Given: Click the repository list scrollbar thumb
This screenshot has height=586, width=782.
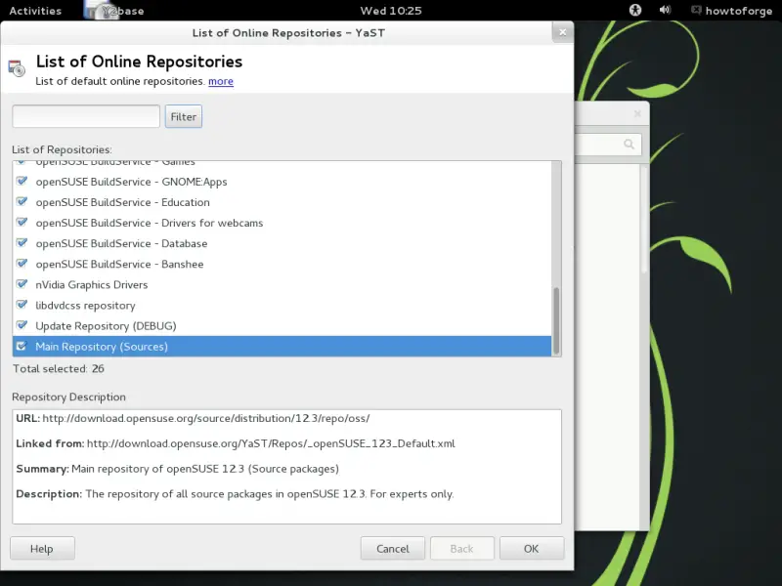Looking at the screenshot, I should pyautogui.click(x=556, y=320).
